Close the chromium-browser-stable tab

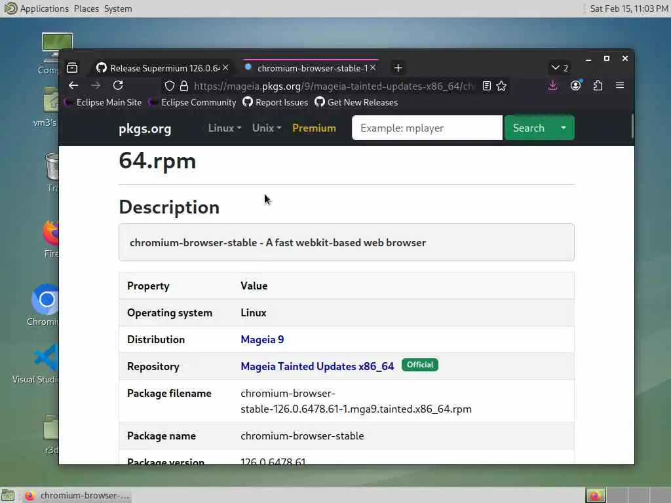373,68
